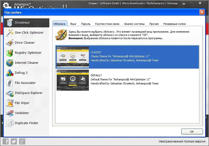Select the CLASSIC theme thumbnail
Image resolution: width=209 pixels, height=146 pixels.
pyautogui.click(x=73, y=57)
